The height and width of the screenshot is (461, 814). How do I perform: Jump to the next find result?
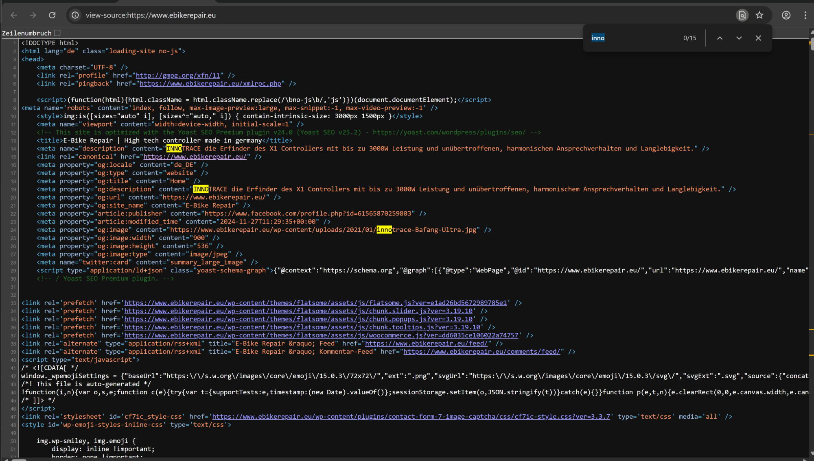(739, 38)
